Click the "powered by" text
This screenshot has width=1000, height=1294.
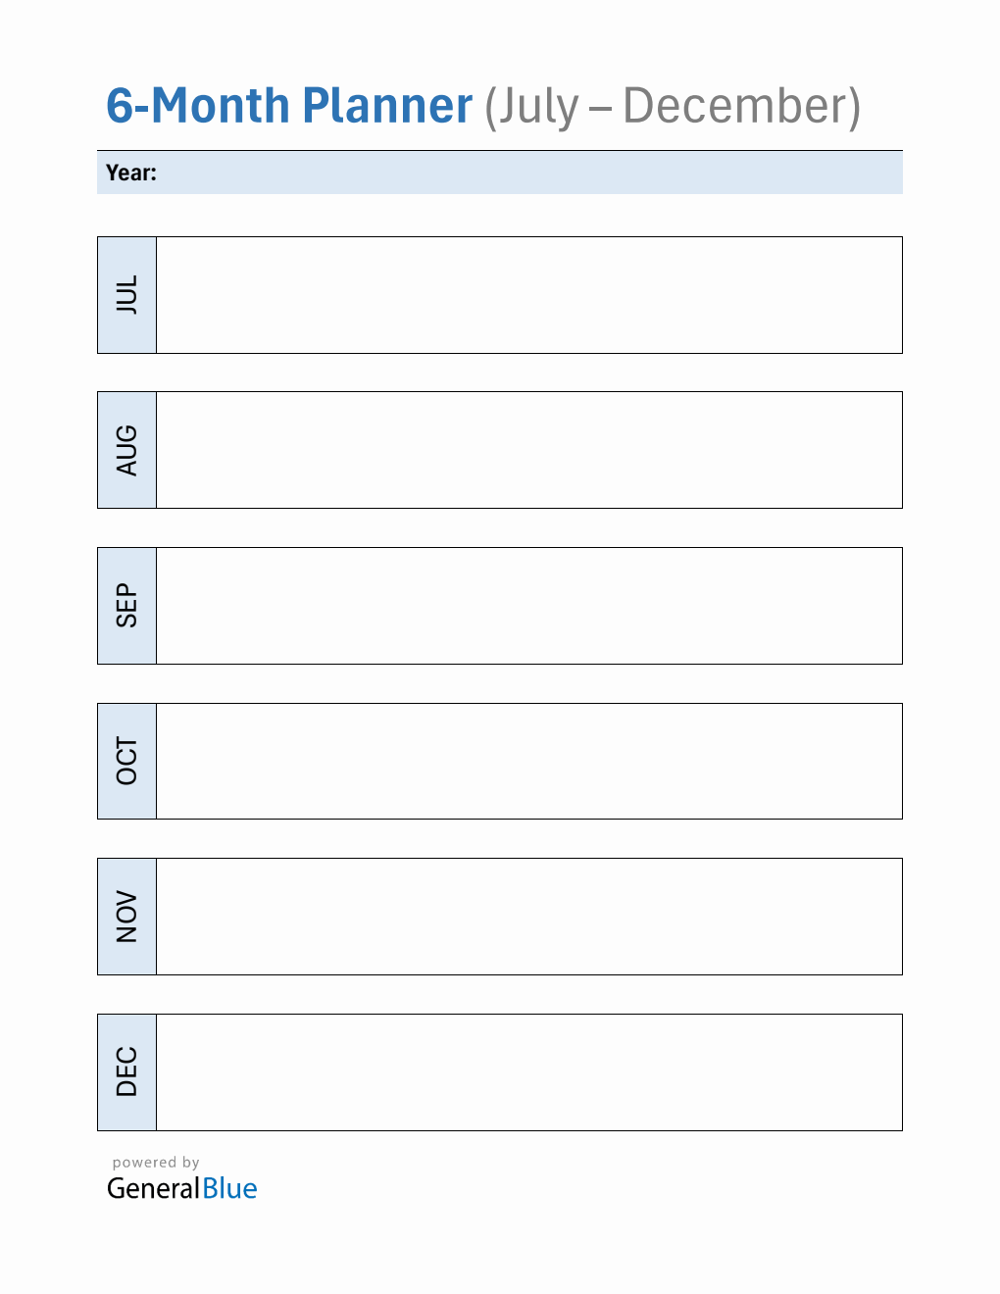156,1163
